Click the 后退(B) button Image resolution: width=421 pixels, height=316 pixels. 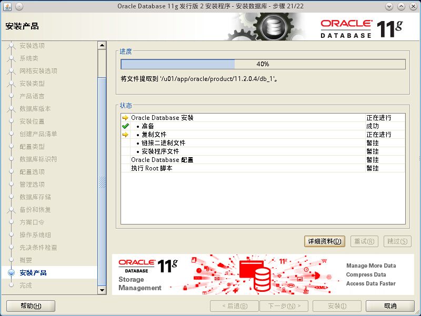234,306
